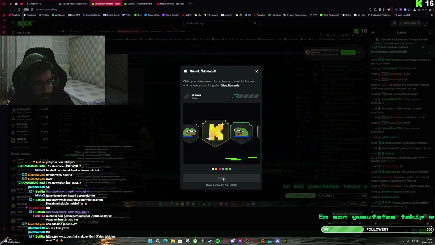Open the Xbox app from taskbar

(x=195, y=241)
